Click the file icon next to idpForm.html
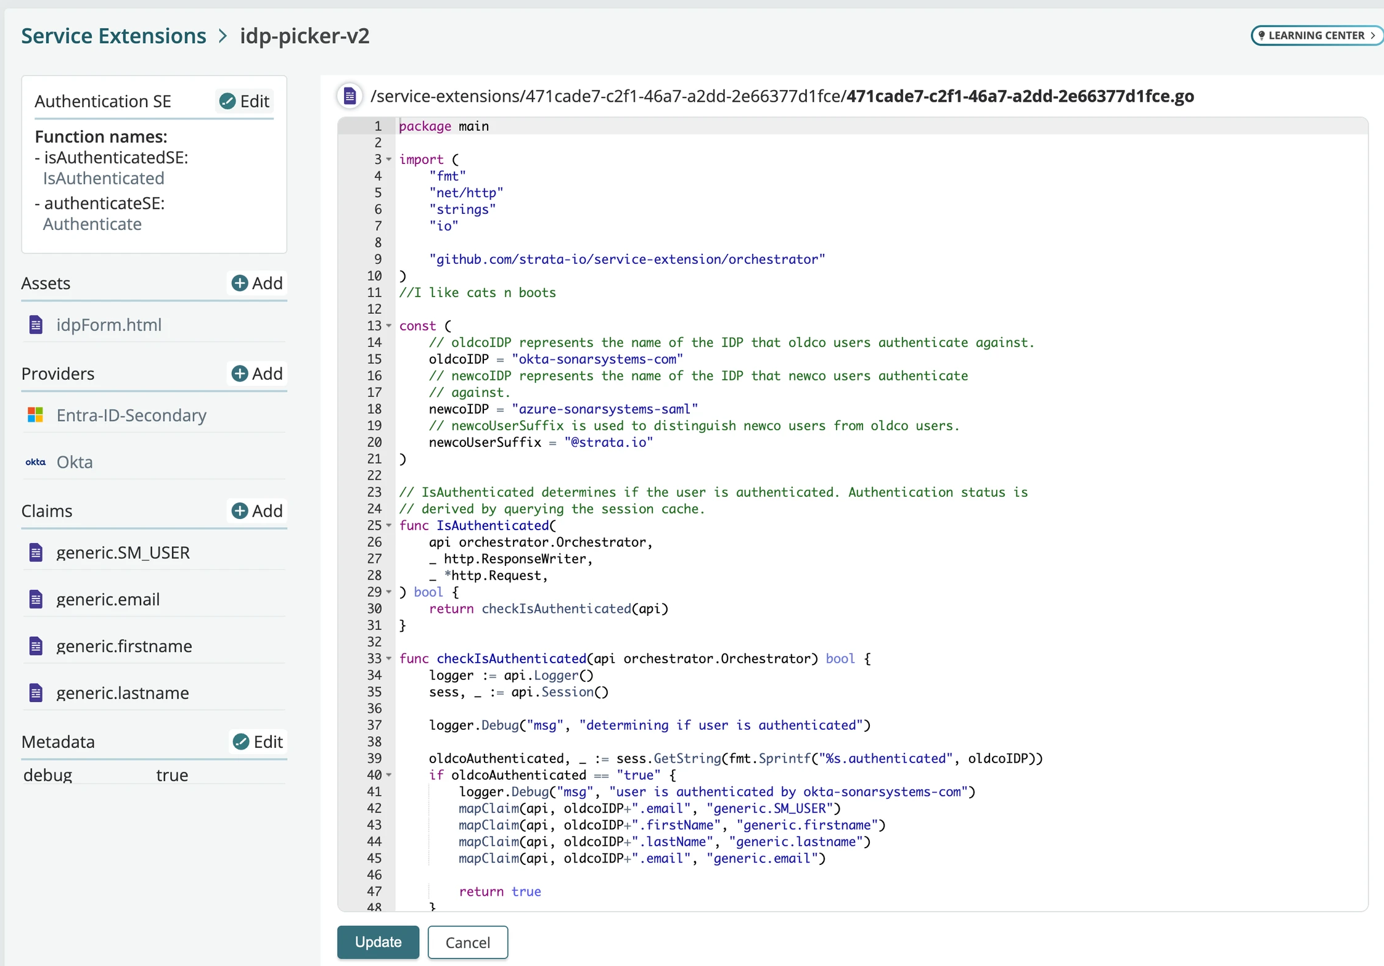This screenshot has height=966, width=1384. click(36, 324)
